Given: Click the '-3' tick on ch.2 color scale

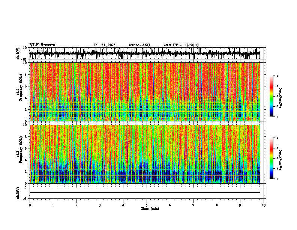Looking at the screenshot, I should pos(276,138).
